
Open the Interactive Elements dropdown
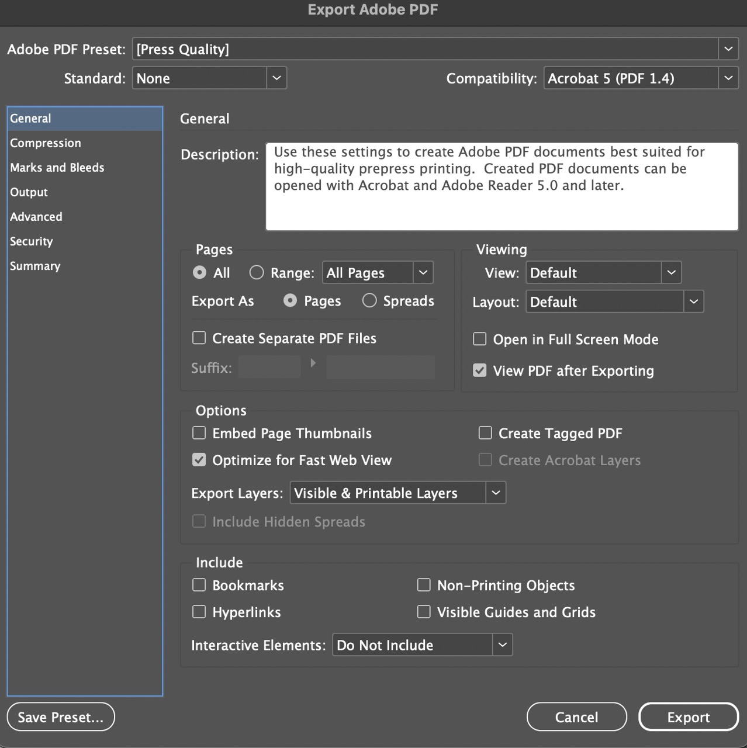(422, 645)
